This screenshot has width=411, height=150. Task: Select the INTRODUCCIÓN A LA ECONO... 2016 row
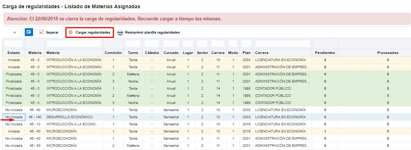pyautogui.click(x=72, y=124)
